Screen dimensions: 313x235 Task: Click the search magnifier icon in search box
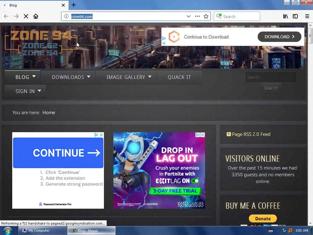[219, 16]
